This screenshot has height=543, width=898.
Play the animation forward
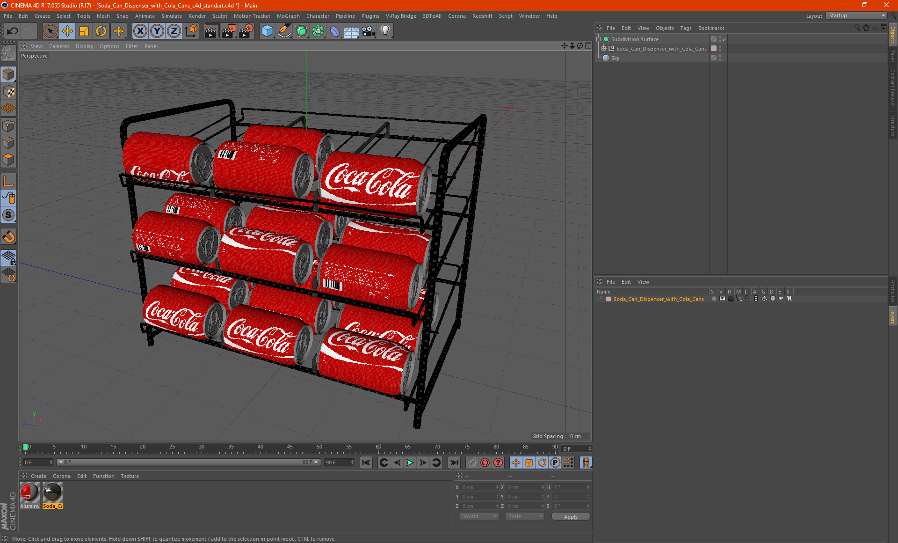tap(410, 462)
